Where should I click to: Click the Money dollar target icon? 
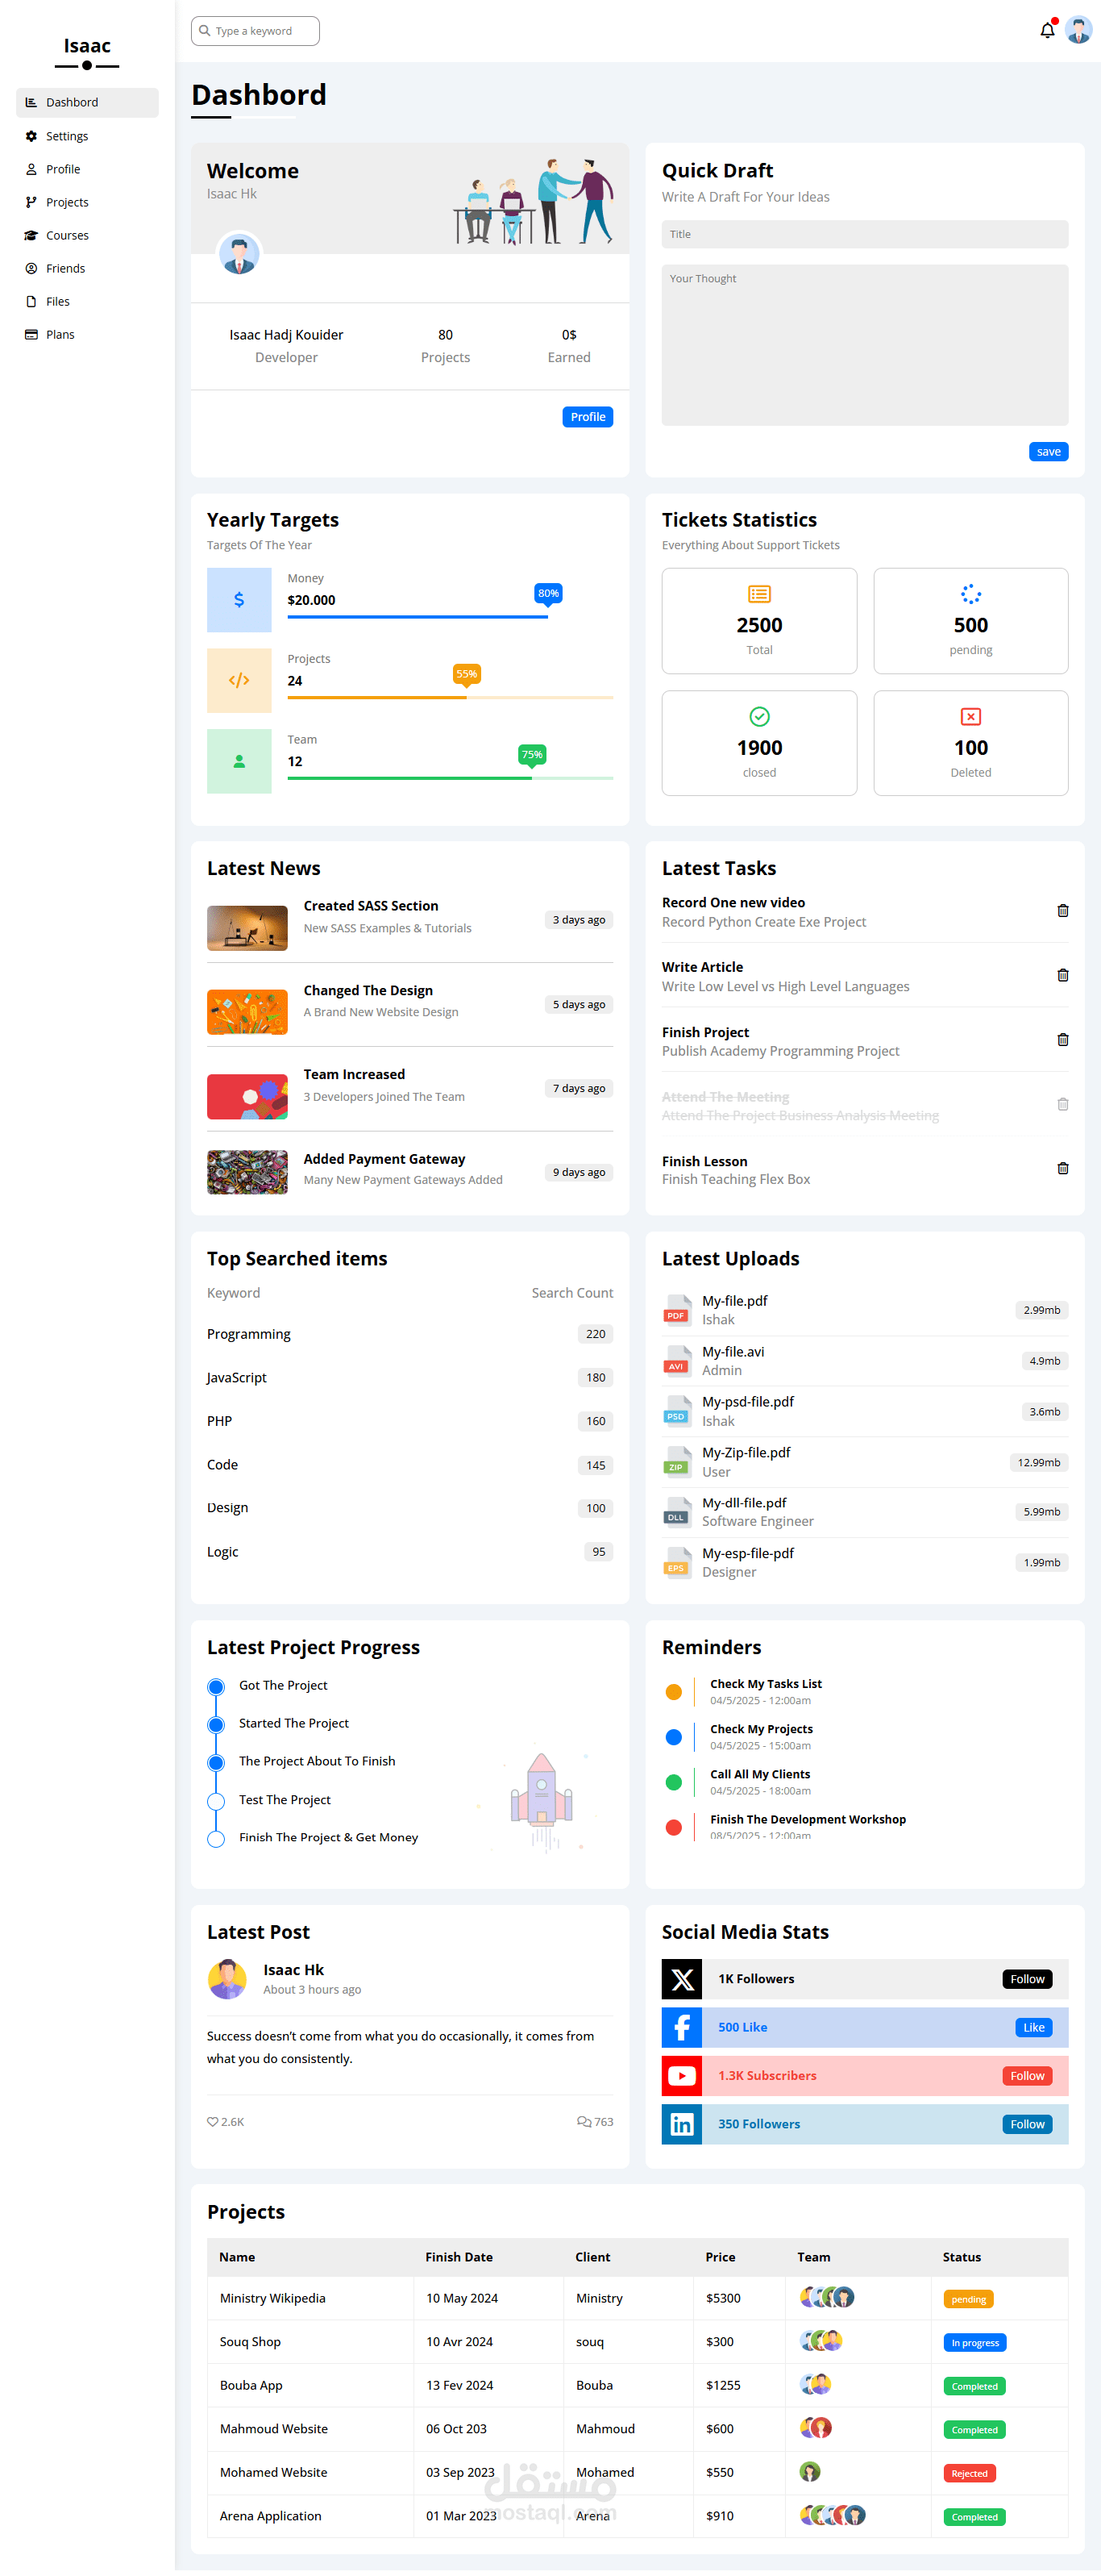point(239,600)
